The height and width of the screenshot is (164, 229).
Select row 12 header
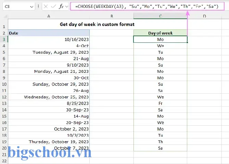(x=4, y=97)
